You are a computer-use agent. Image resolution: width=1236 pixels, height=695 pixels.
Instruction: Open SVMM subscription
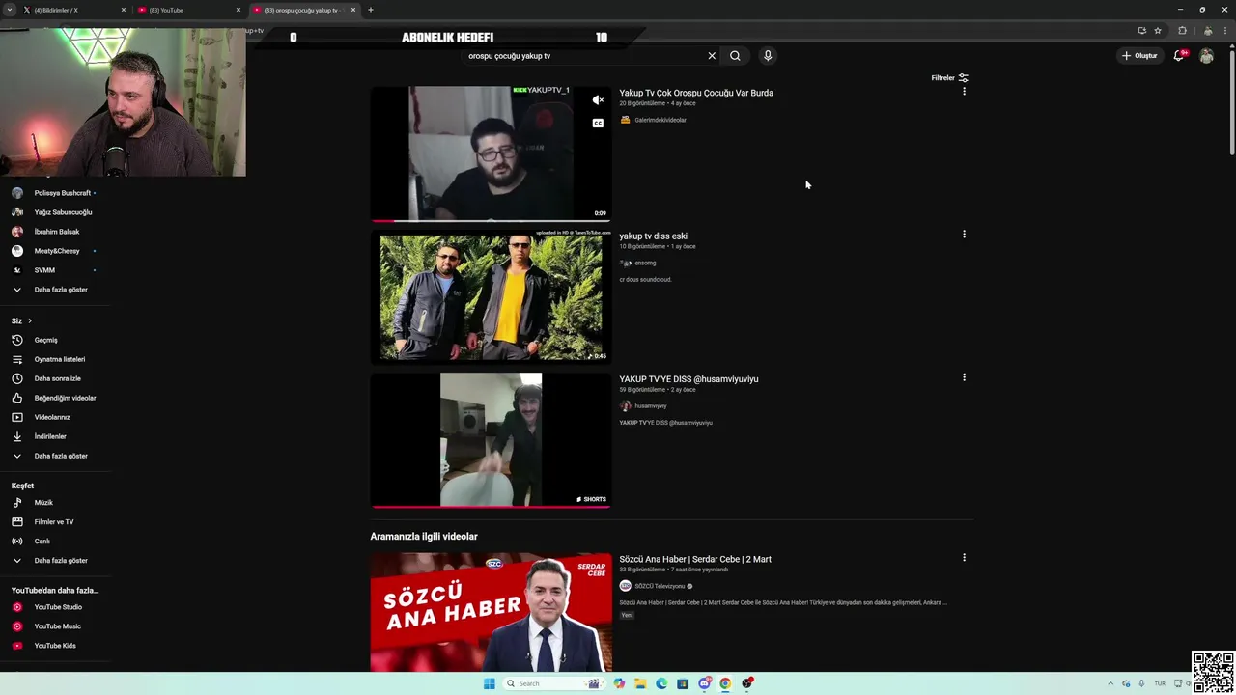point(54,270)
